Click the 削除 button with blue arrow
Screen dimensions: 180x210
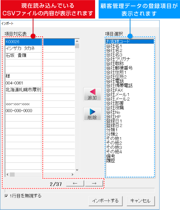click(93, 114)
